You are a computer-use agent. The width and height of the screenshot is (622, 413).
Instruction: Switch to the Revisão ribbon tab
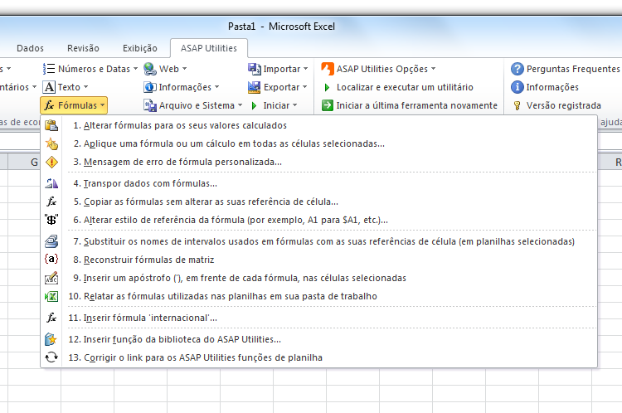point(83,48)
